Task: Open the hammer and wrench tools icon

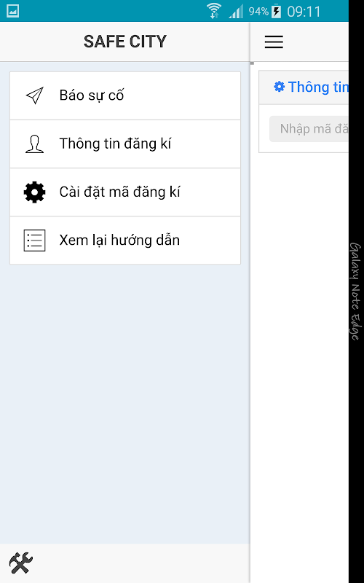Action: click(x=21, y=563)
